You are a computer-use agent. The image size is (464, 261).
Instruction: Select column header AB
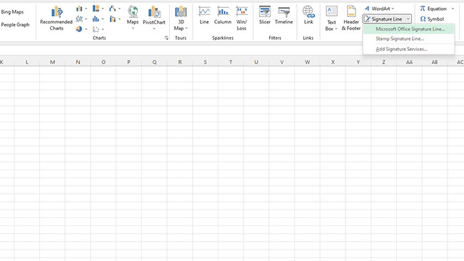[x=435, y=62]
